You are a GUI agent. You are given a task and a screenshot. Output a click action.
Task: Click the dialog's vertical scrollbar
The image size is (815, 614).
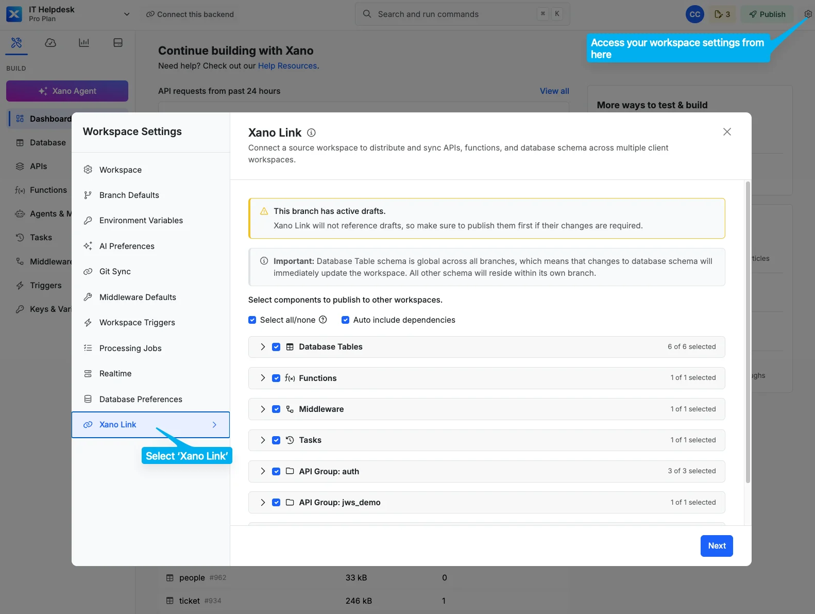748,332
